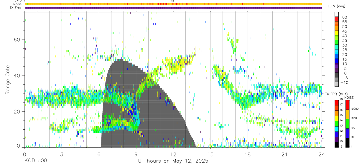Click the '6' tick on the UT hours axis
This screenshot has width=362, height=167.
[99, 154]
